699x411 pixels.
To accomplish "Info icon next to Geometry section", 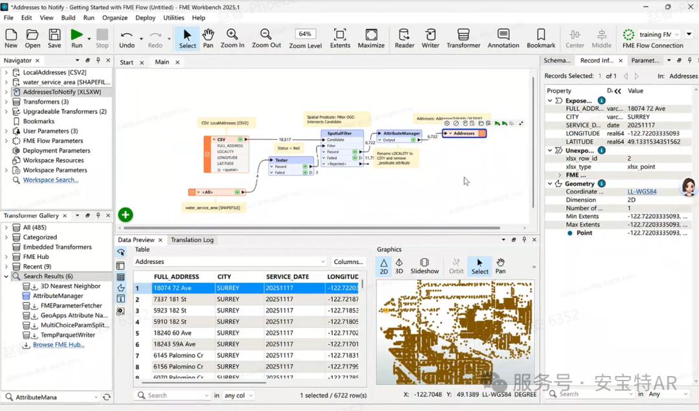I will tap(601, 184).
